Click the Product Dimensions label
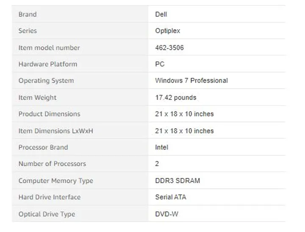The image size is (305, 232). 50,114
